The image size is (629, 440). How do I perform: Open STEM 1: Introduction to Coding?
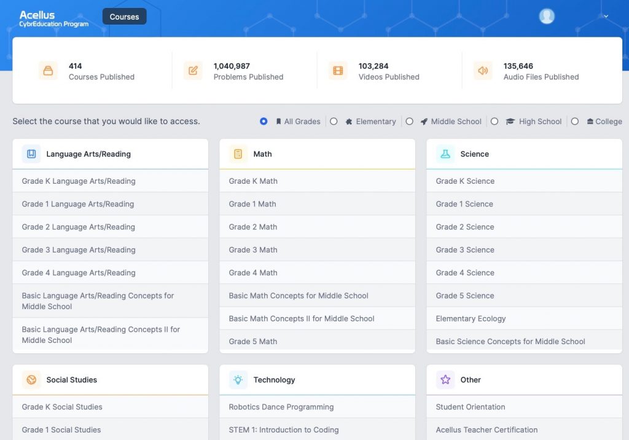pyautogui.click(x=318, y=429)
